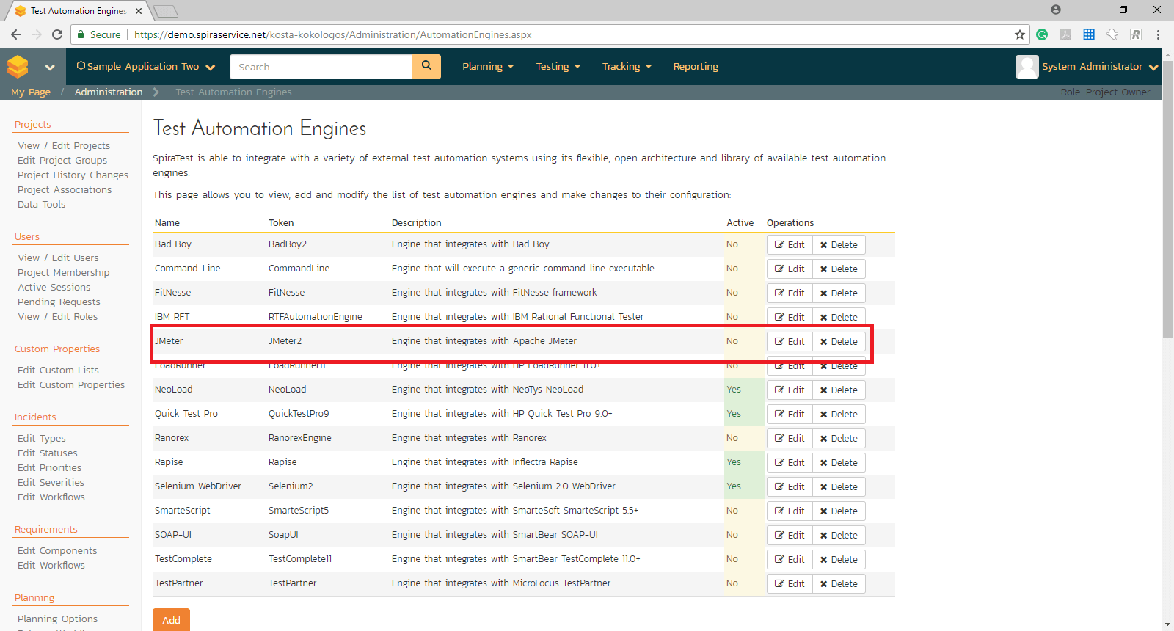1174x631 pixels.
Task: Click the Chrome profile icon
Action: pos(1056,10)
